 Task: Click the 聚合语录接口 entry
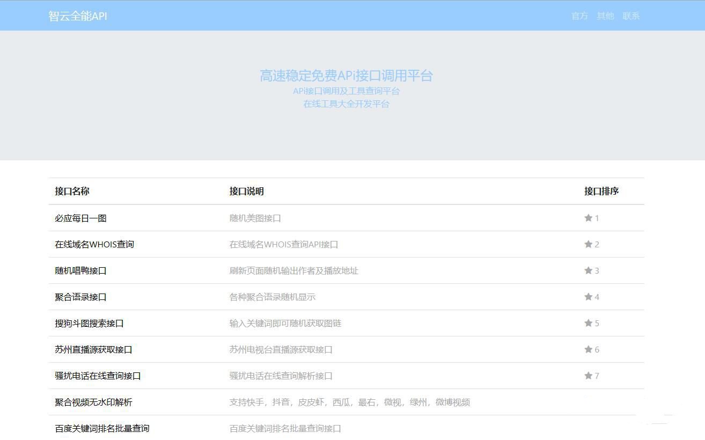[x=79, y=297]
